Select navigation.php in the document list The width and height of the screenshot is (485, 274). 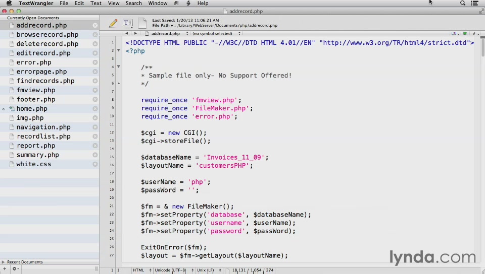[x=43, y=127]
